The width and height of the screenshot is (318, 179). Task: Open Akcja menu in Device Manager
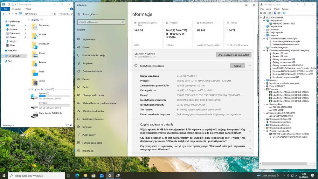coord(268,9)
